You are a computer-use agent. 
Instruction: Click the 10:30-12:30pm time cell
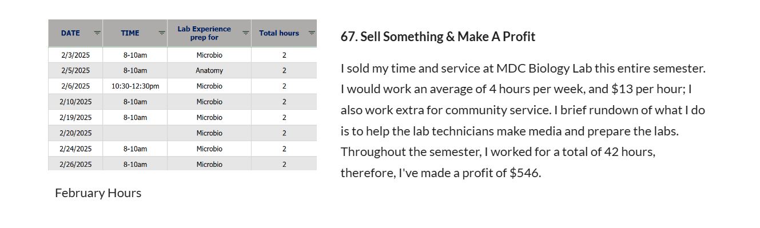point(135,86)
